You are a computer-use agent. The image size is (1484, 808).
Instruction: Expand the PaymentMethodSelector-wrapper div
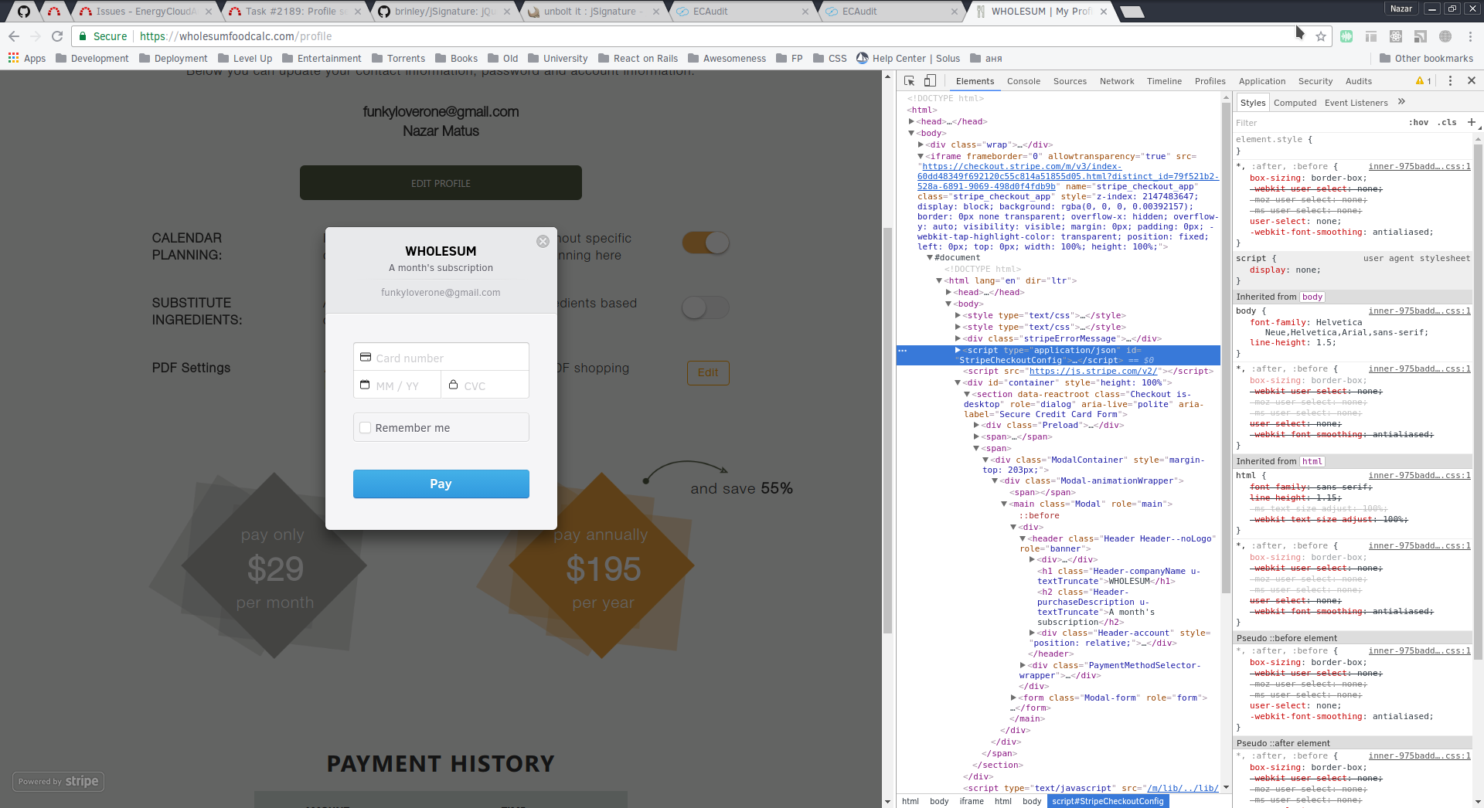(1023, 665)
